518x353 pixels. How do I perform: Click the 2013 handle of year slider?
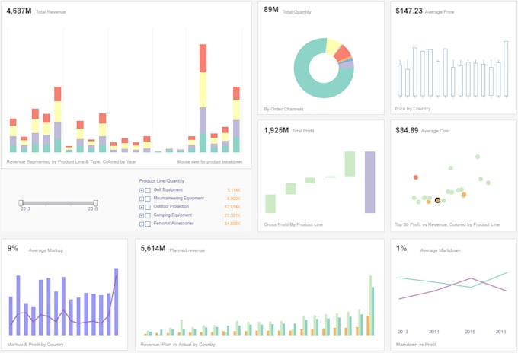point(21,203)
